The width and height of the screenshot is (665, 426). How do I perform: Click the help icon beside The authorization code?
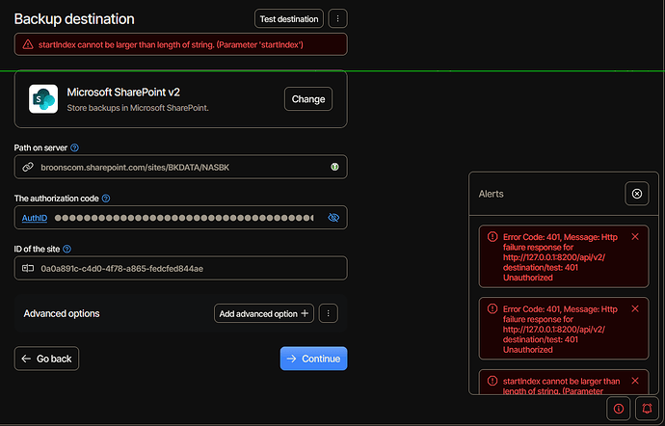tap(106, 199)
